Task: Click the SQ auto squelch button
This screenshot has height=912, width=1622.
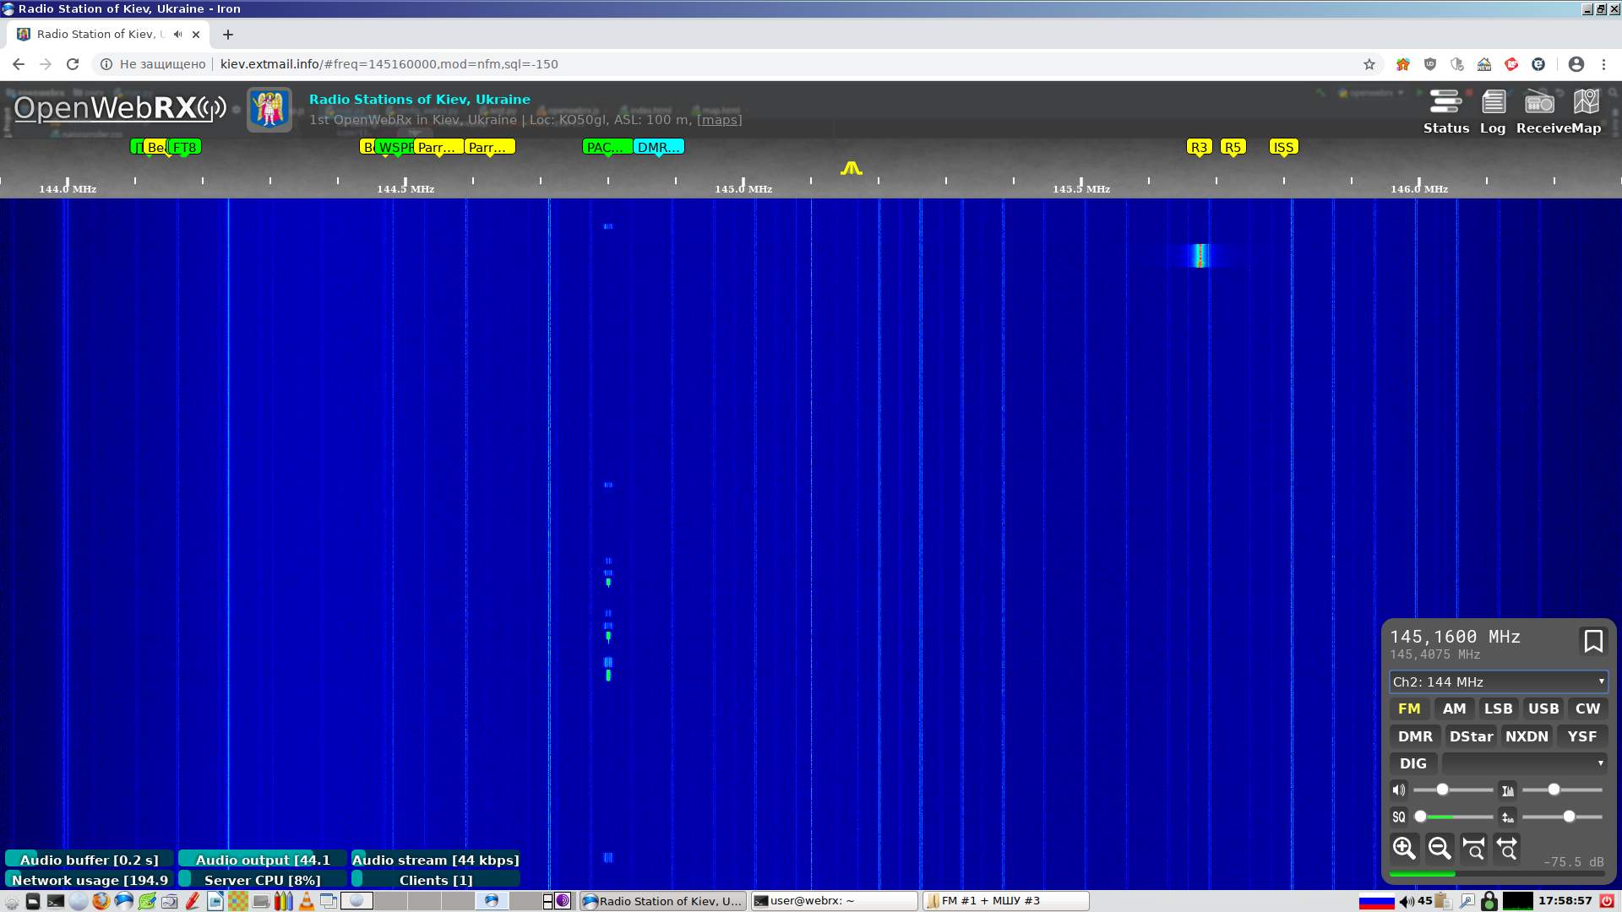Action: (x=1399, y=817)
